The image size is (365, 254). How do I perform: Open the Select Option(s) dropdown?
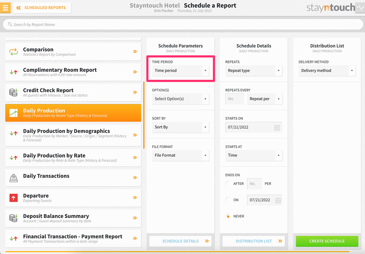tap(181, 99)
